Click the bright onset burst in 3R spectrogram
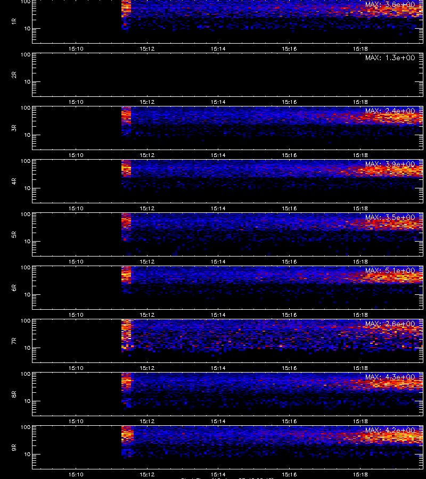426x479 pixels. (x=126, y=117)
